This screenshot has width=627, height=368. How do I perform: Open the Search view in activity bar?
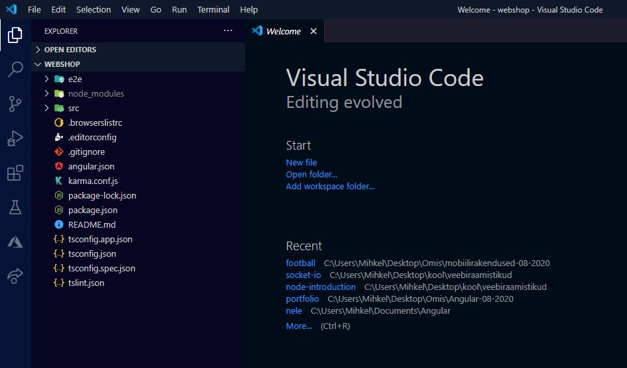point(15,69)
